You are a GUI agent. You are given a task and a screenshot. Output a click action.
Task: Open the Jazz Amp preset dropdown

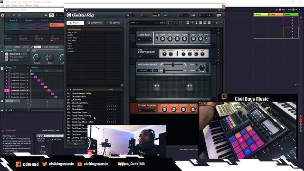tap(144, 40)
